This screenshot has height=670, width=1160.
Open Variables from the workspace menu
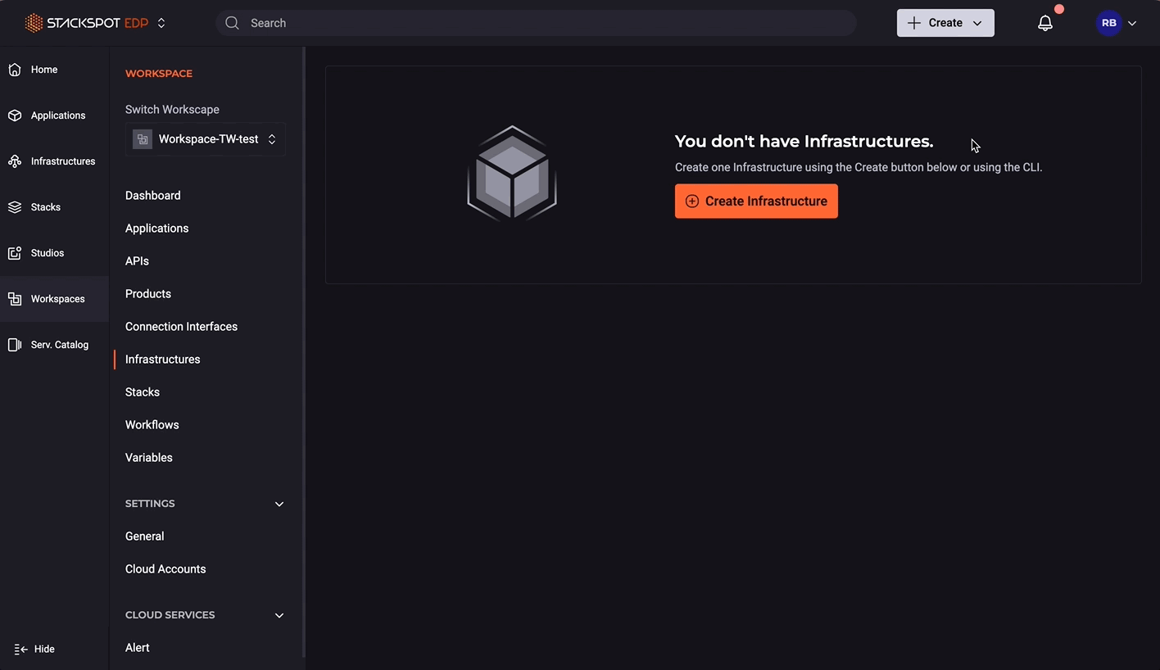tap(148, 457)
